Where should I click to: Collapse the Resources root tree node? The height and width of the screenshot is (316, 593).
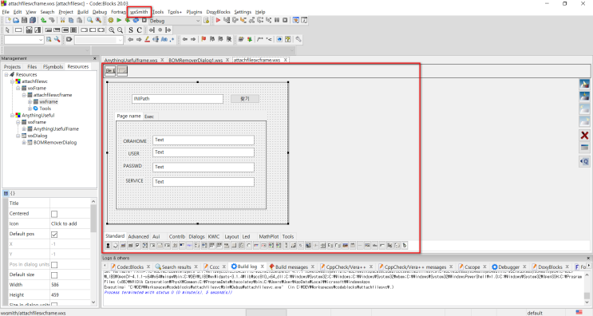[x=6, y=74]
